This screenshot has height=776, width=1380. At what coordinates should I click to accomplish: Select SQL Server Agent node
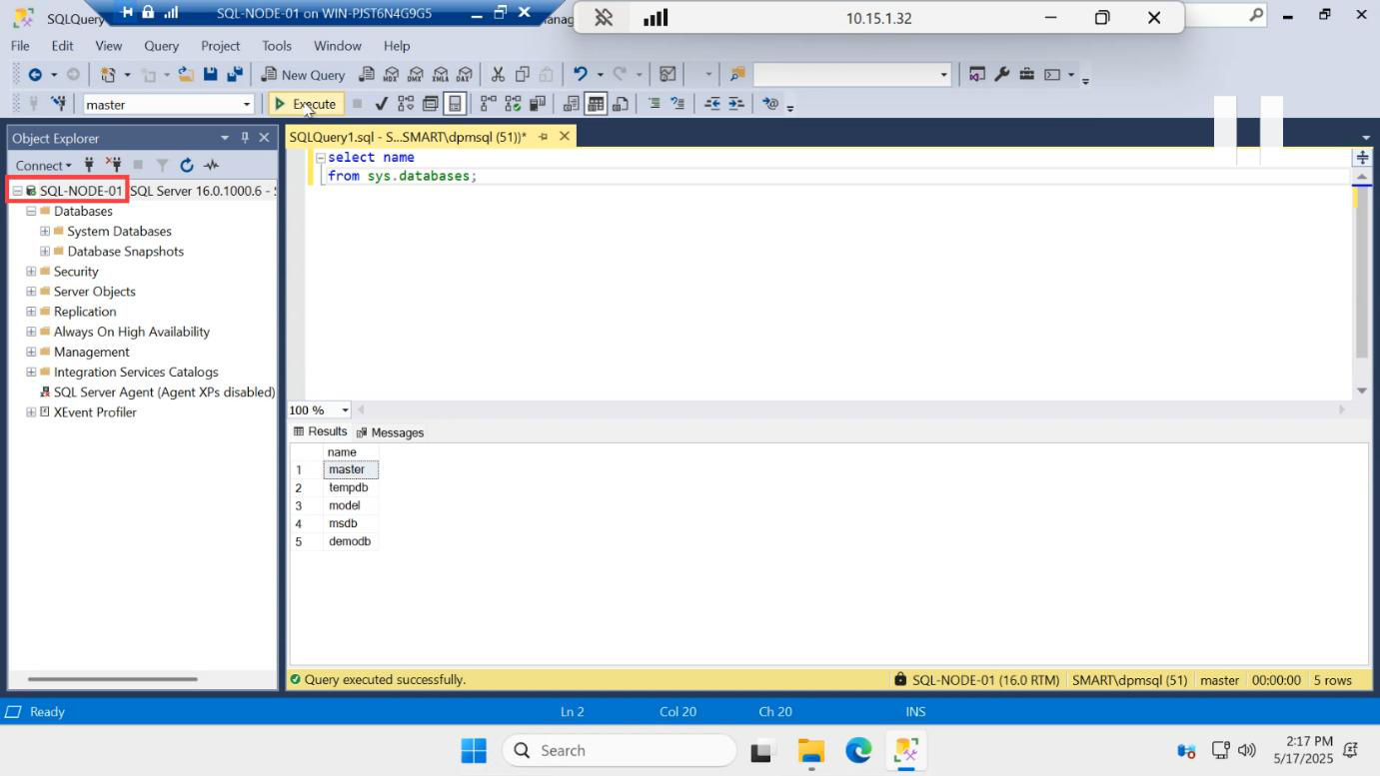164,392
